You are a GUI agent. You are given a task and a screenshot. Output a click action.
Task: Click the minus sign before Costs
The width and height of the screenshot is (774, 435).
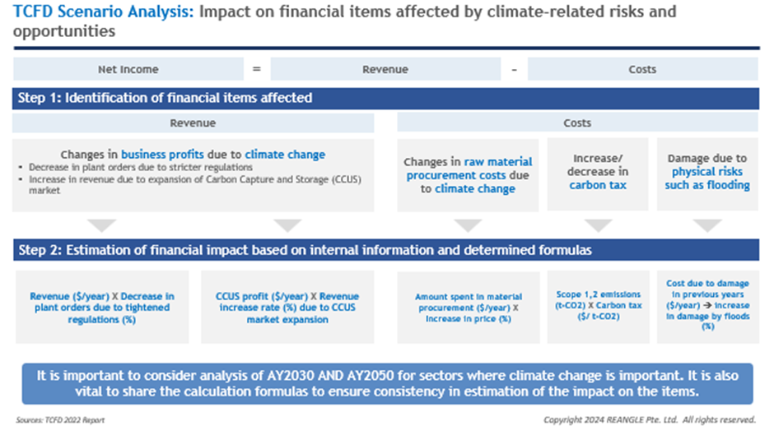(x=514, y=70)
